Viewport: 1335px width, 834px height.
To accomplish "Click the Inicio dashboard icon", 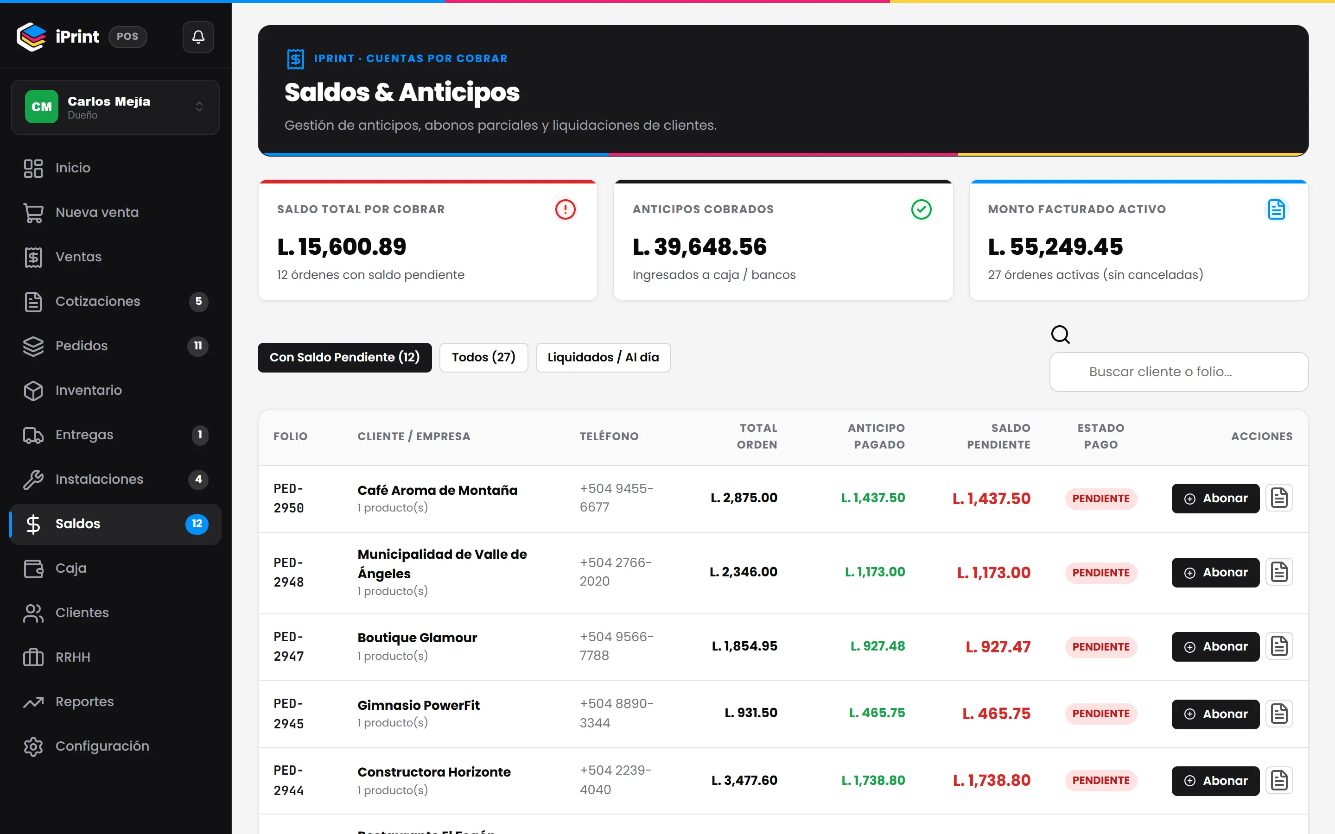I will (33, 168).
